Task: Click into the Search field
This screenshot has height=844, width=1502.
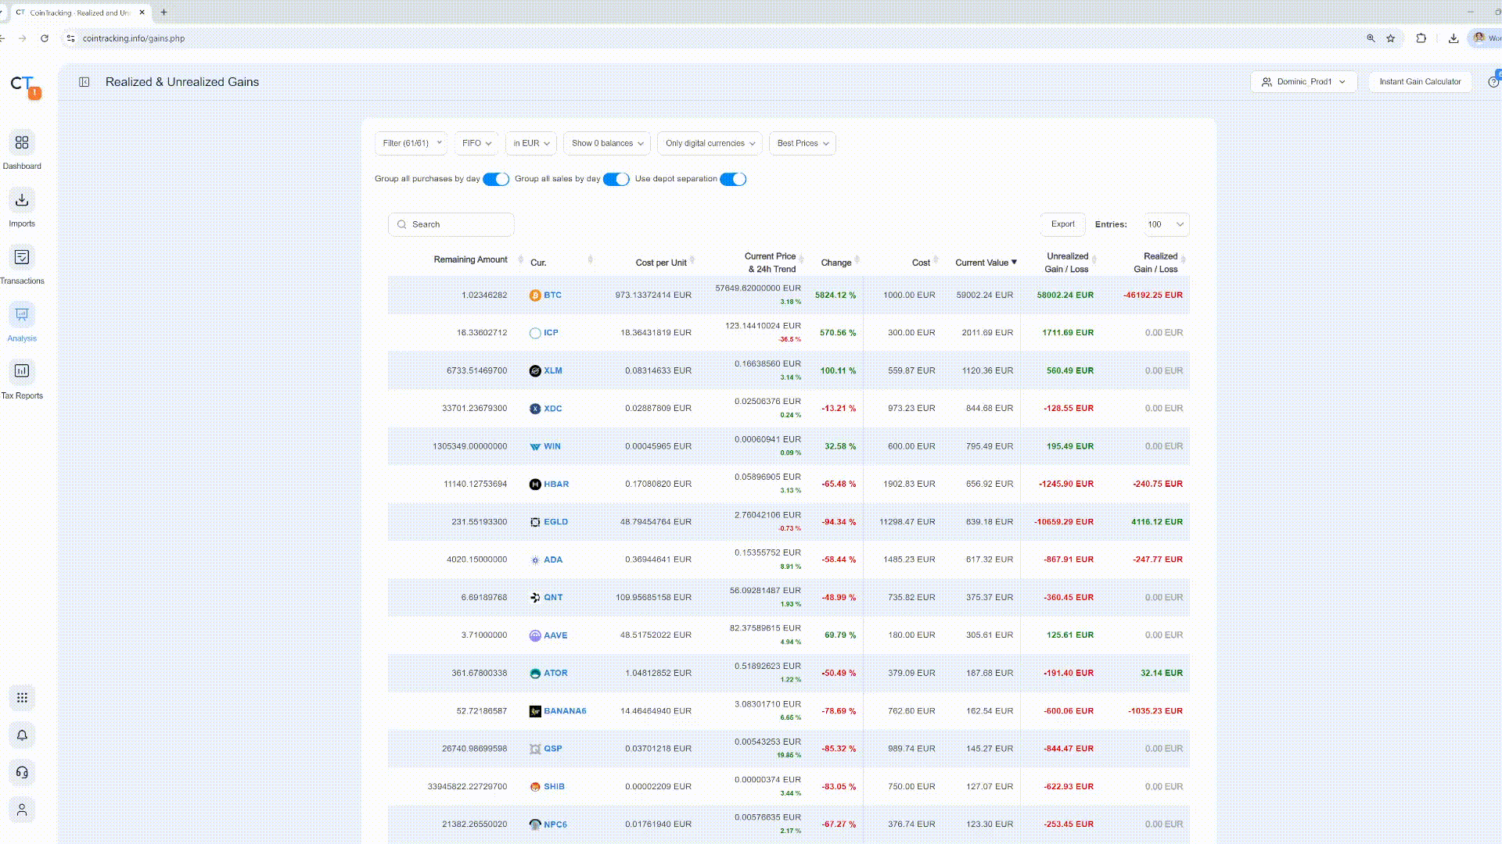Action: pyautogui.click(x=451, y=224)
